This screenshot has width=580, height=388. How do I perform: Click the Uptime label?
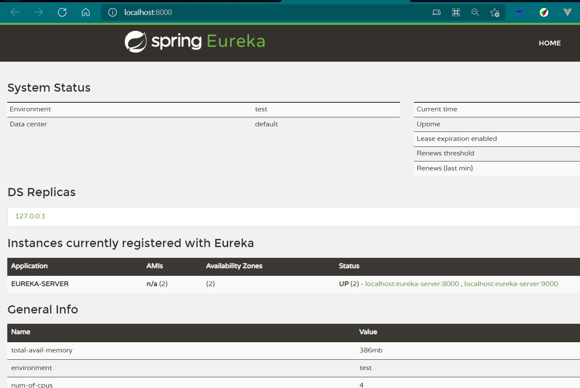tap(428, 124)
